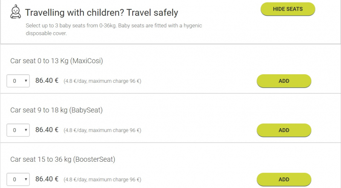The width and height of the screenshot is (341, 188).
Task: Click the baby icon beside the heading
Action: coord(16,12)
